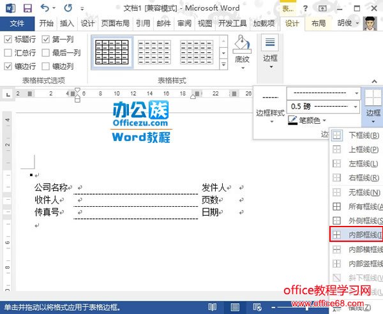Open Customize Quick Access Toolbar dropdown
This screenshot has width=383, height=314.
[x=82, y=9]
